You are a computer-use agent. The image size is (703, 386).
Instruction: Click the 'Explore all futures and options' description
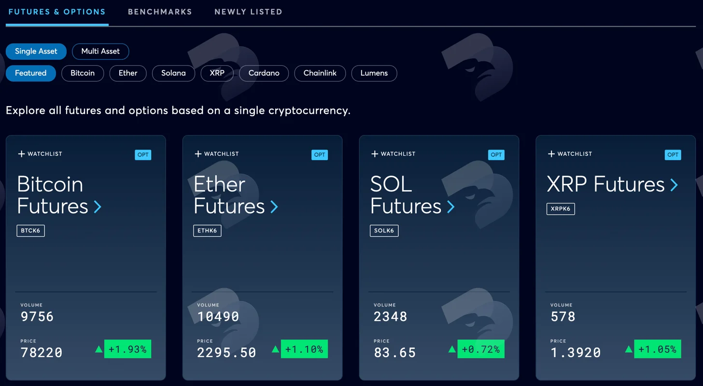coord(178,110)
